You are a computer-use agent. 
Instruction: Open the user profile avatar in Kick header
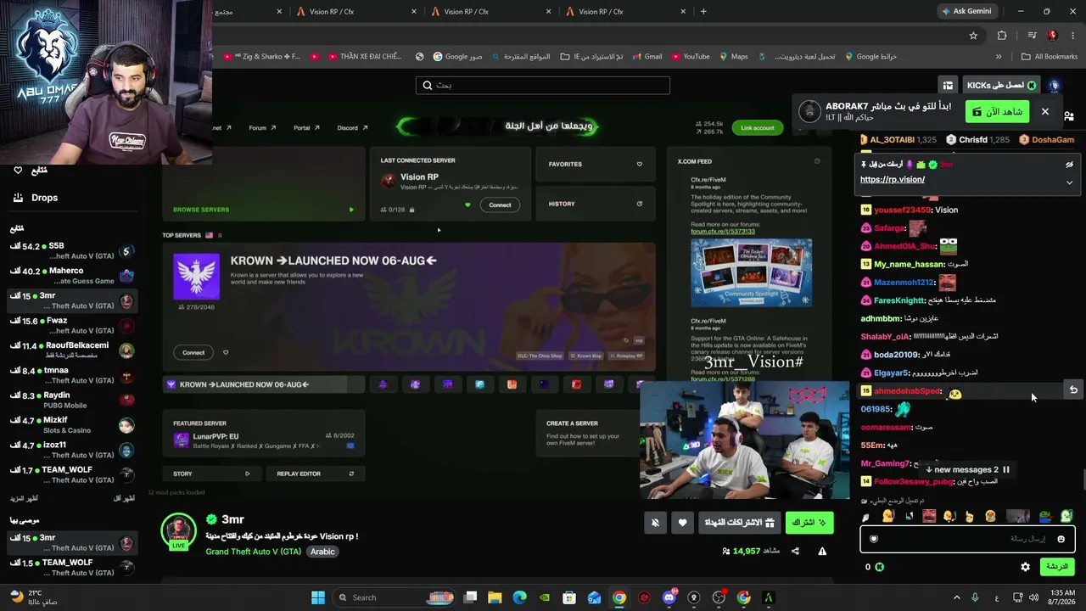(x=1054, y=86)
